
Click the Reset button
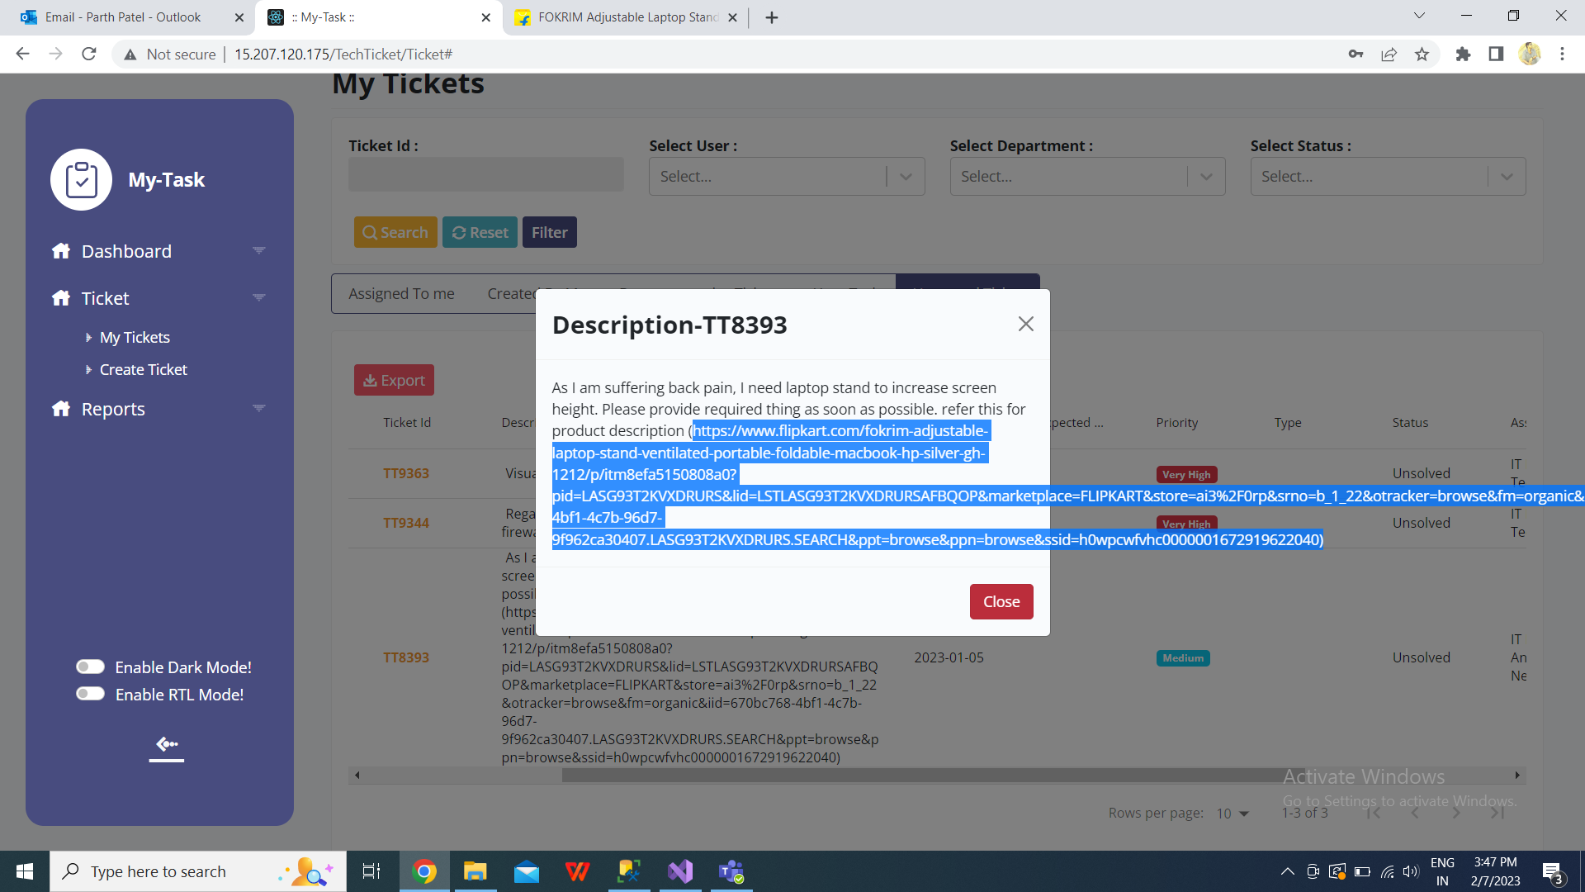click(480, 232)
